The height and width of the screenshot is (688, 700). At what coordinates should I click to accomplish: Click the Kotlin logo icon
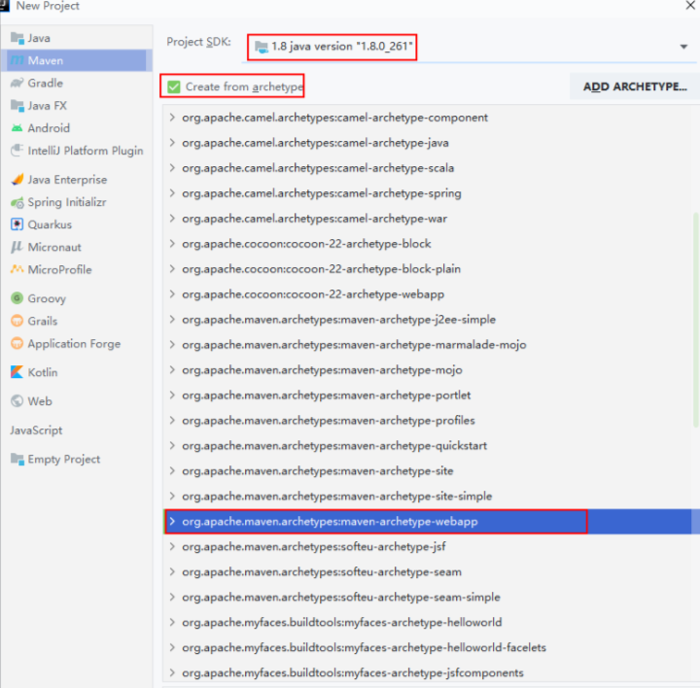coord(17,372)
